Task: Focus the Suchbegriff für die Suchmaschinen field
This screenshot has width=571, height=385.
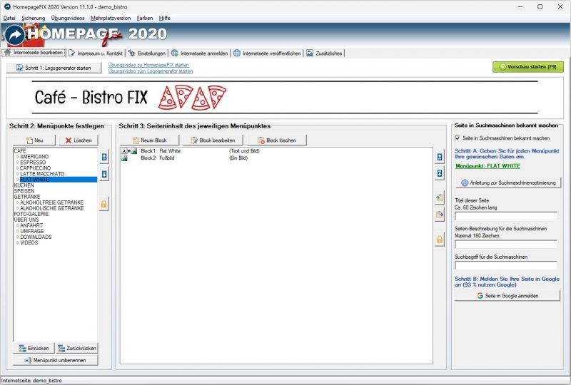Action: coord(506,265)
